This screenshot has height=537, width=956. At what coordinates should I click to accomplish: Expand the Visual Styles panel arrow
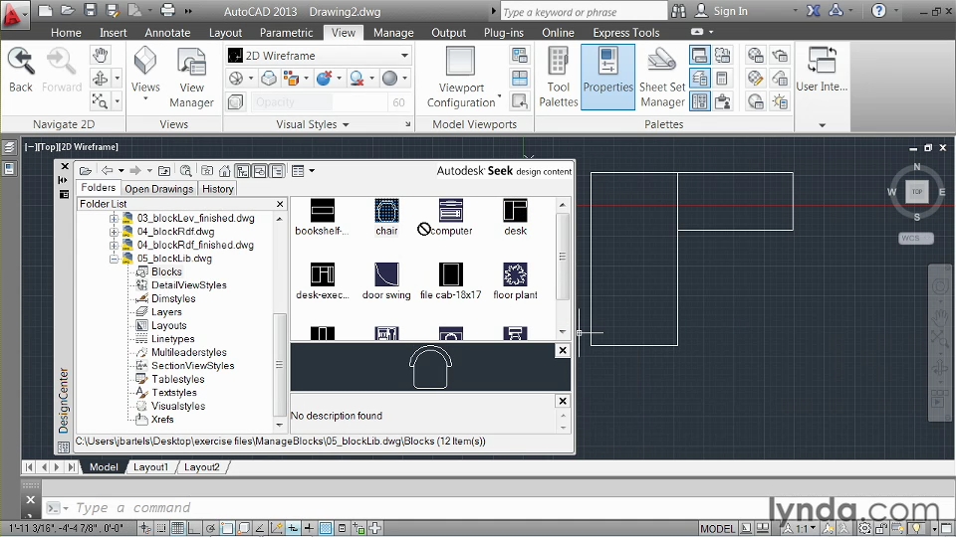[347, 125]
